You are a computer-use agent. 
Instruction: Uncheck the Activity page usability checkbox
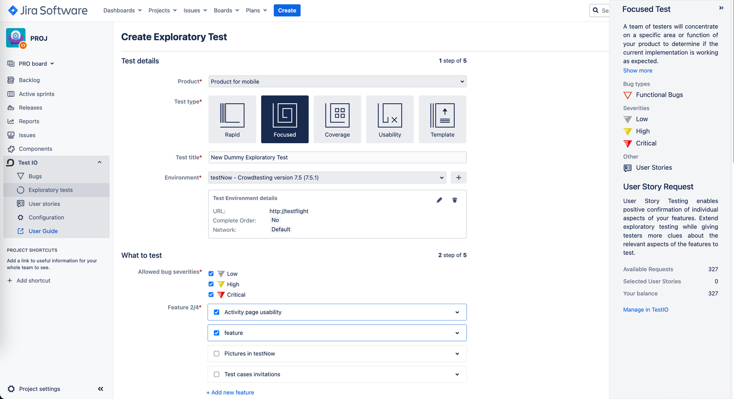coord(216,312)
